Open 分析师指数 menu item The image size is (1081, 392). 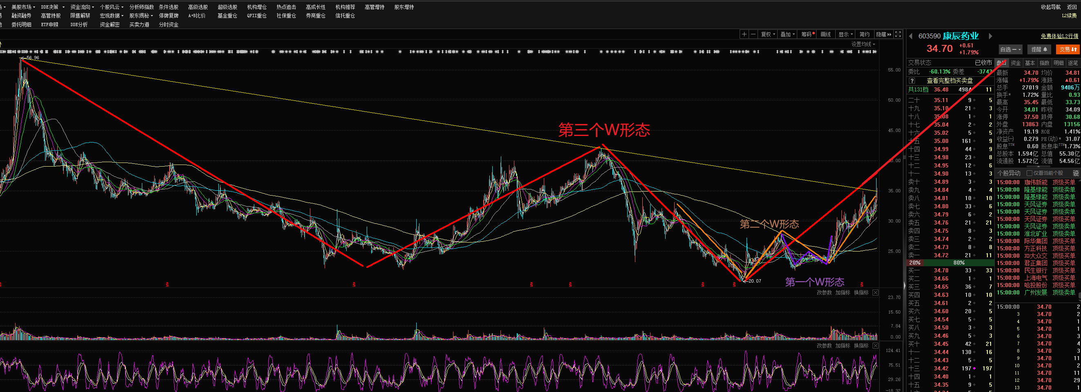point(141,7)
